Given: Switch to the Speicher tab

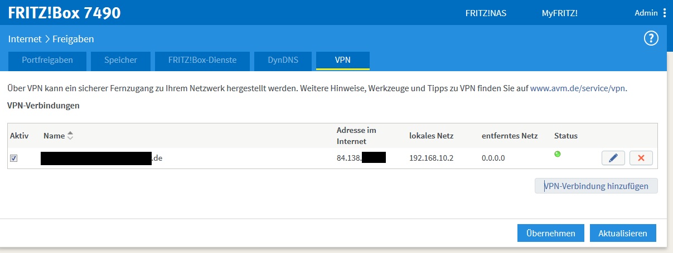Looking at the screenshot, I should (120, 60).
